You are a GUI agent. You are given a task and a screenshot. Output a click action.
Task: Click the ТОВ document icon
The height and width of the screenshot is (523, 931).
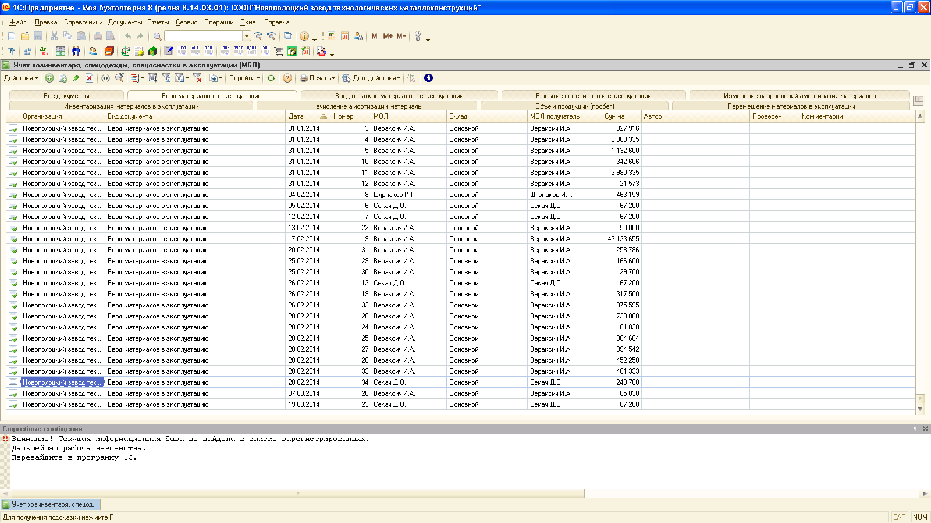(x=208, y=51)
